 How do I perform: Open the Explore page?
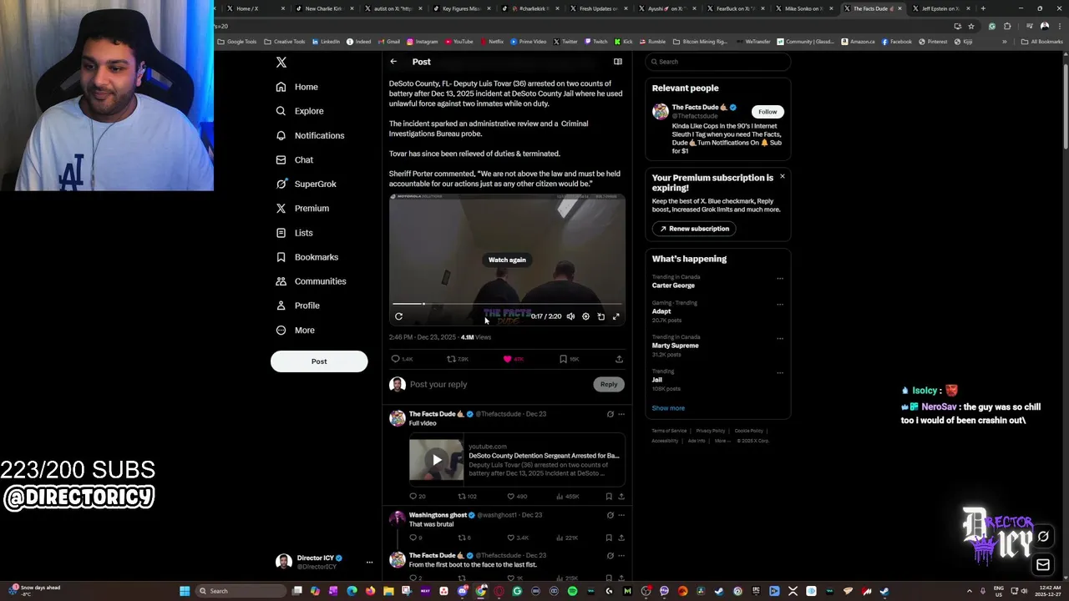pos(299,111)
